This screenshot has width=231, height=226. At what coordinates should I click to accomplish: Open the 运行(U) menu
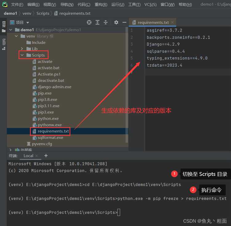pyautogui.click(x=118, y=5)
